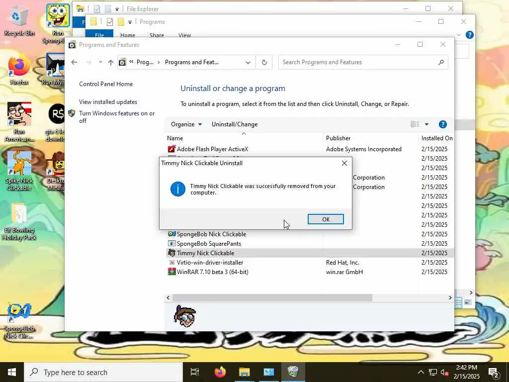This screenshot has width=509, height=382.
Task: Open Spike Nick Clickable desktop shortcut
Action: click(x=19, y=171)
